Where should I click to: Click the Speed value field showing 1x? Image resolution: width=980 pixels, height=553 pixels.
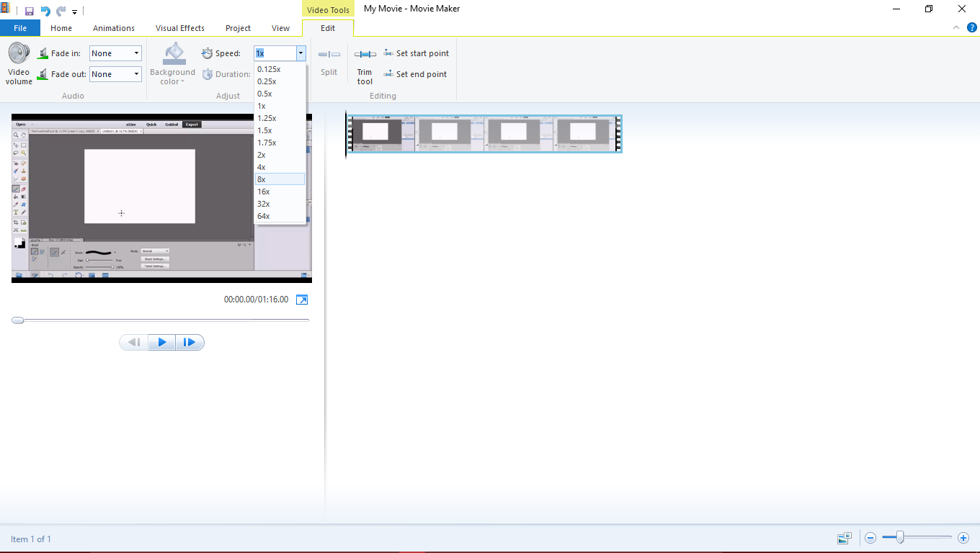pyautogui.click(x=275, y=53)
